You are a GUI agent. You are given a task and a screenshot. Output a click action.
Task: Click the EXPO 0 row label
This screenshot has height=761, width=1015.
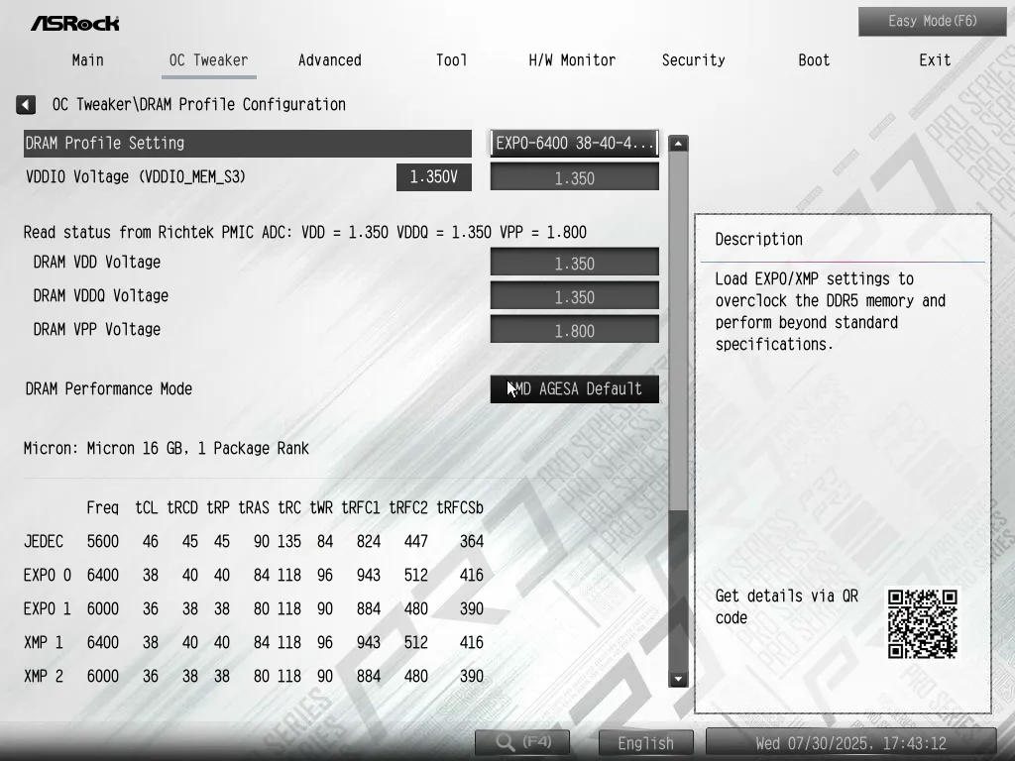coord(48,575)
